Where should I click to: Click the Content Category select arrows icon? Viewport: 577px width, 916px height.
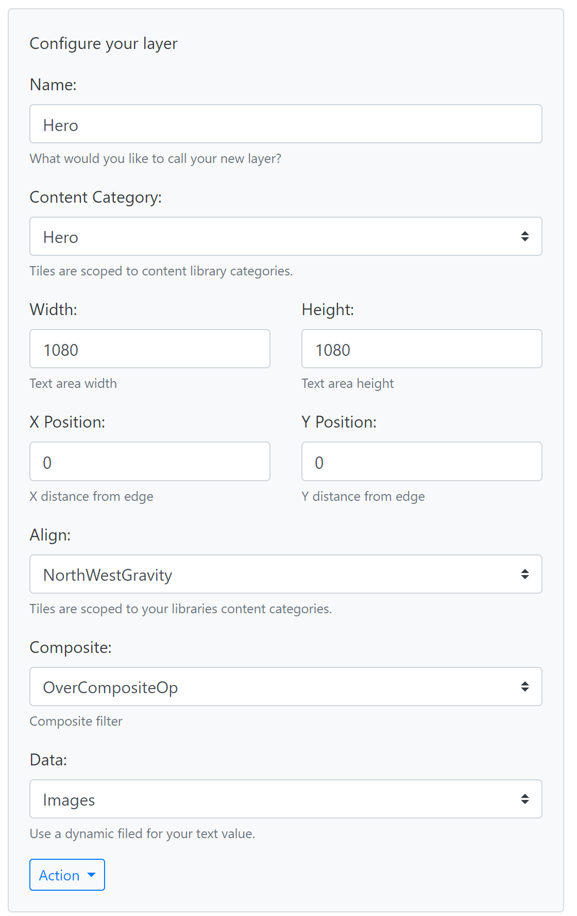(524, 237)
